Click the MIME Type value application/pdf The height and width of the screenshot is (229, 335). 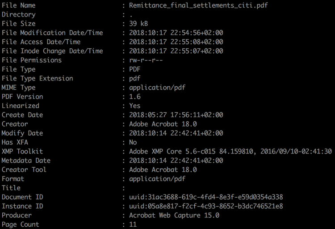point(157,88)
